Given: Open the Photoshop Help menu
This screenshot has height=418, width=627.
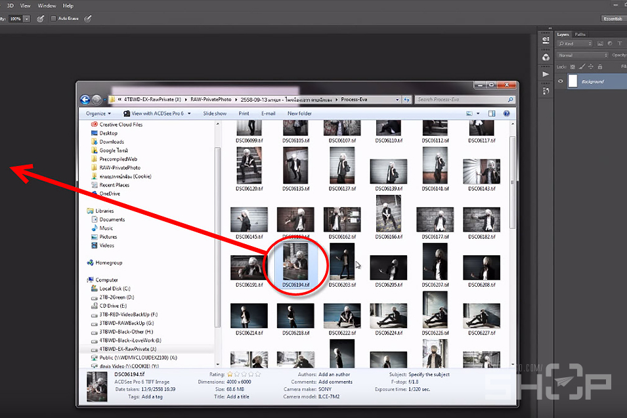Looking at the screenshot, I should point(68,6).
